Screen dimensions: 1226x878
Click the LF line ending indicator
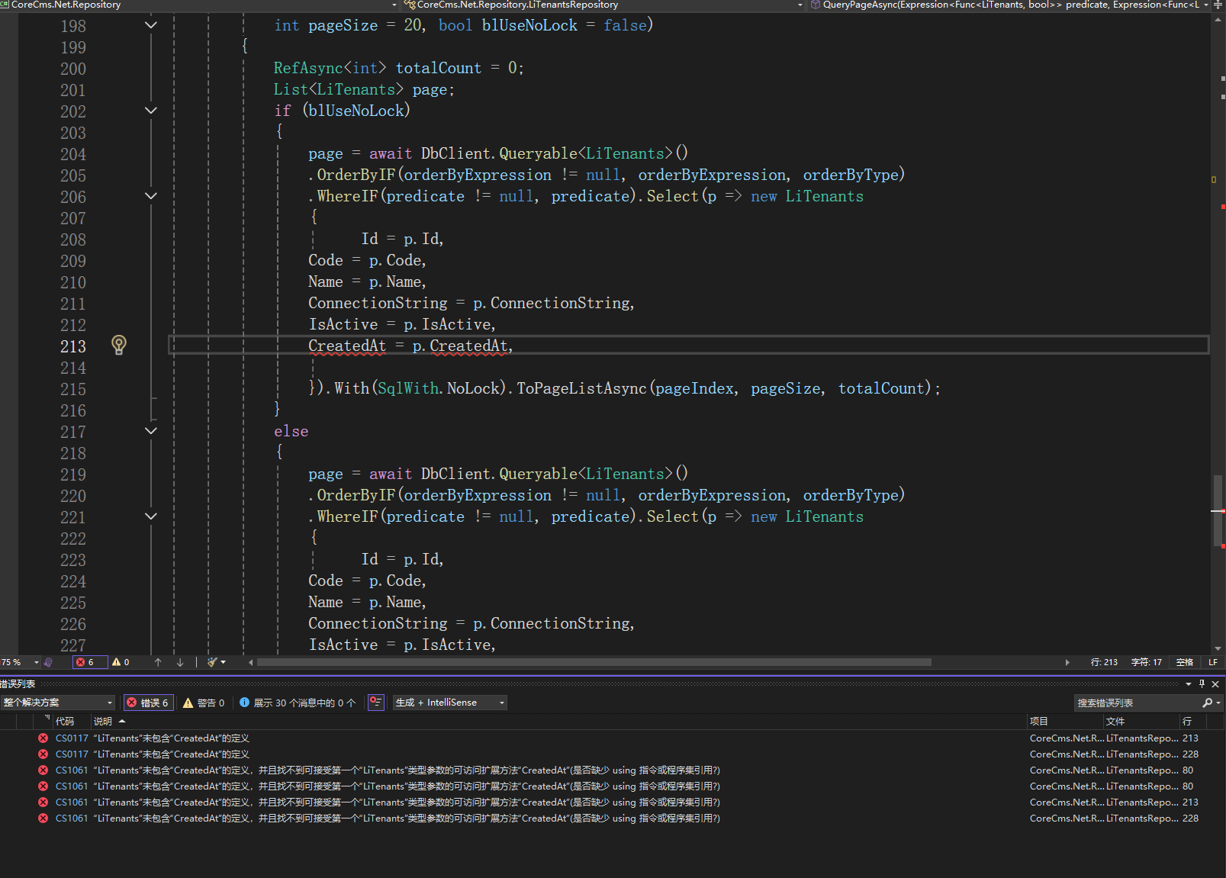click(x=1212, y=662)
